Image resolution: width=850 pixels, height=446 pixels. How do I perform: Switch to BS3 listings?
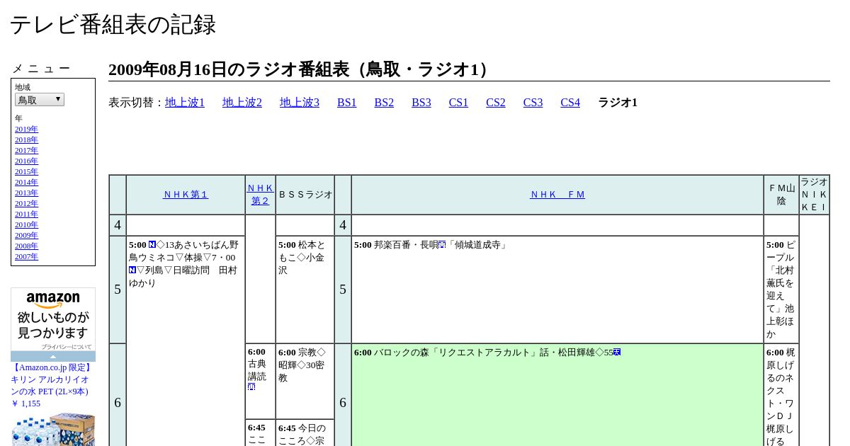pyautogui.click(x=421, y=103)
